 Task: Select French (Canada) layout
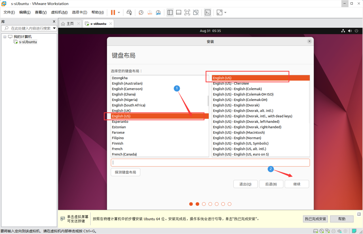click(x=160, y=154)
